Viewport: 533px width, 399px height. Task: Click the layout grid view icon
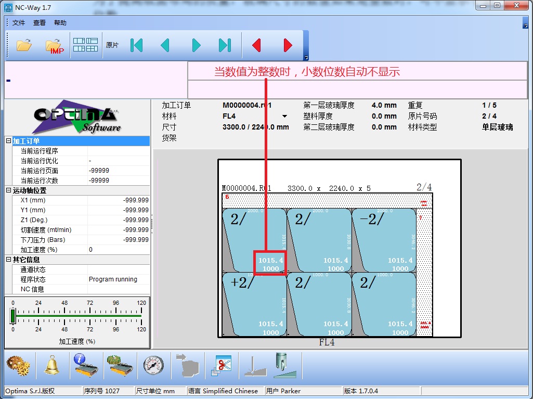[85, 45]
